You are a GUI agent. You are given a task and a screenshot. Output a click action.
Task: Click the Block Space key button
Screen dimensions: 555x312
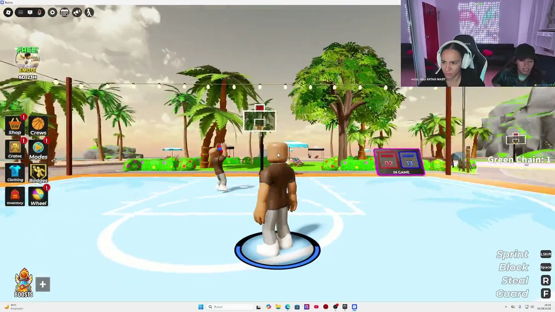coord(545,267)
